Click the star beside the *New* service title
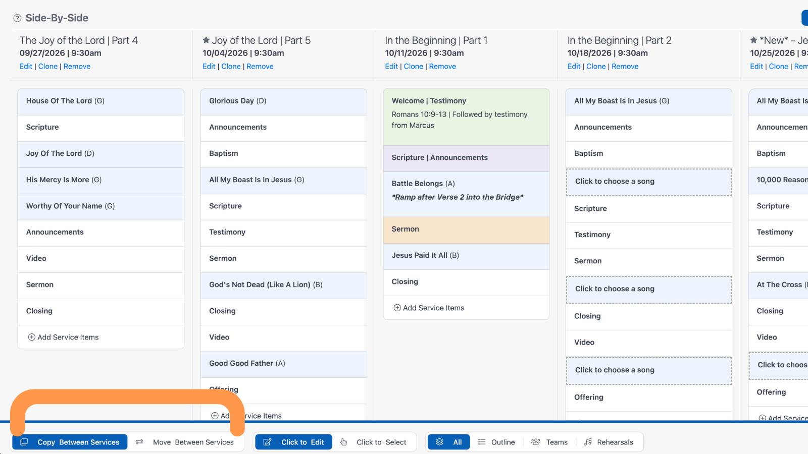The height and width of the screenshot is (454, 808). pyautogui.click(x=753, y=40)
